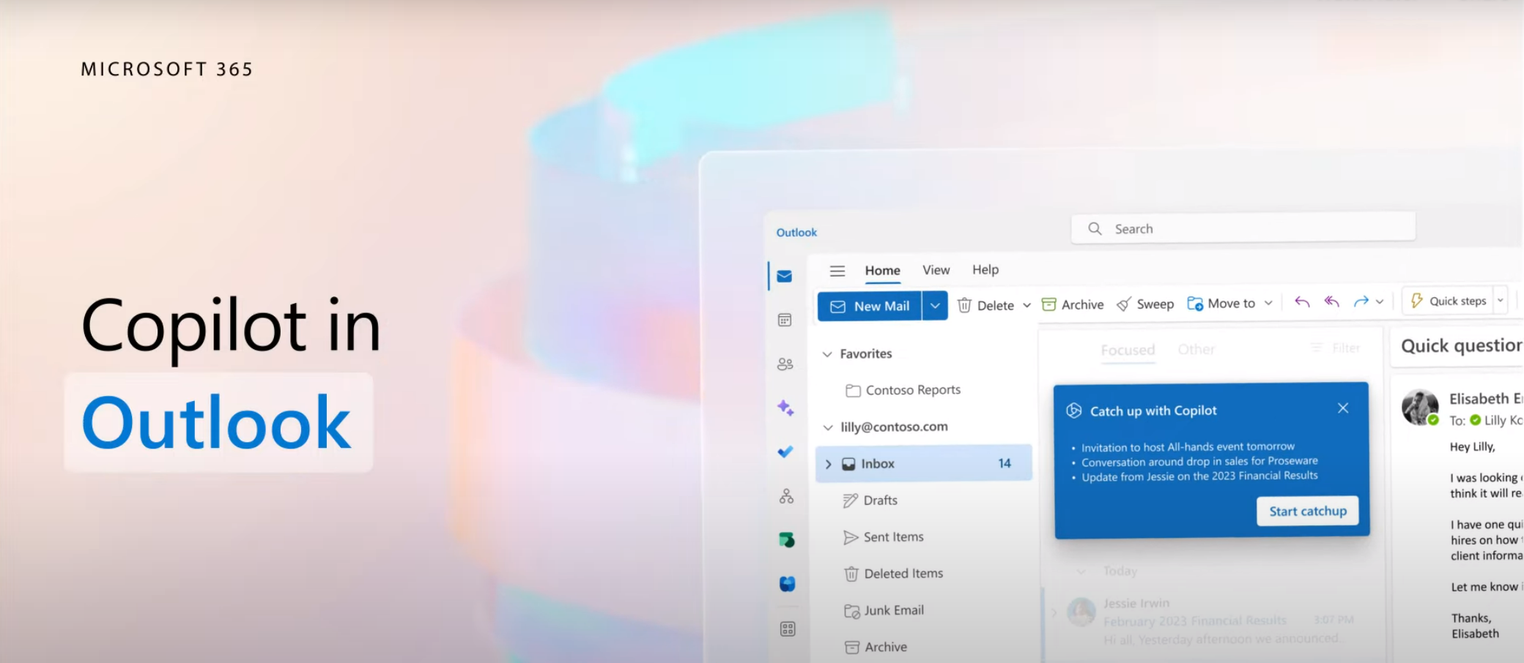
Task: Open the People icon in the sidebar
Action: 785,364
